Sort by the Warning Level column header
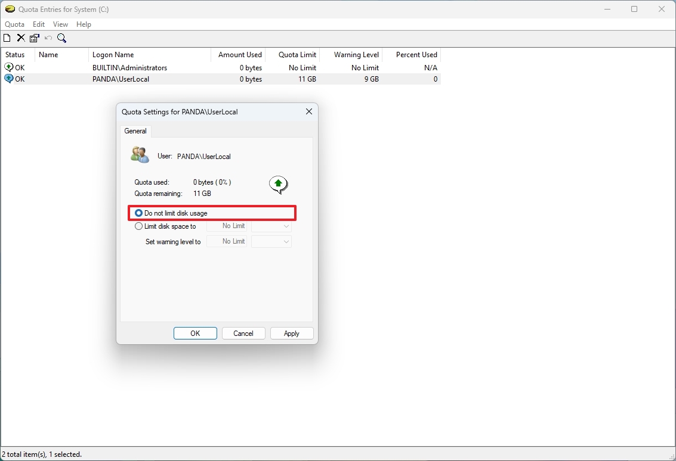Screen dimensions: 676x461 [351, 55]
